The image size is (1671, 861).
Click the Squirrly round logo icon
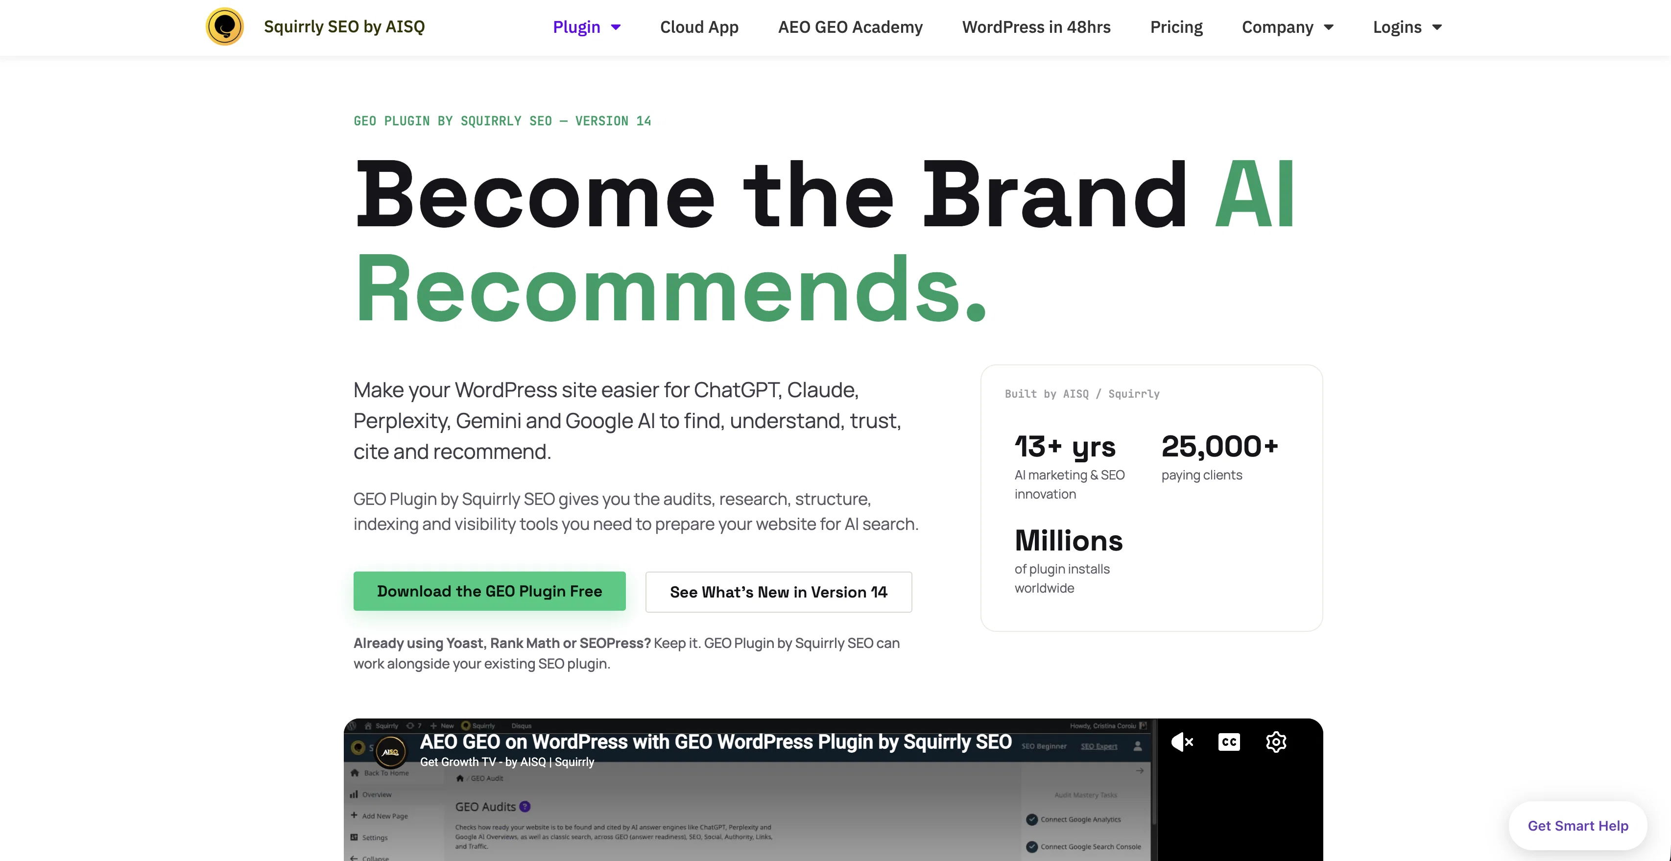pyautogui.click(x=224, y=26)
